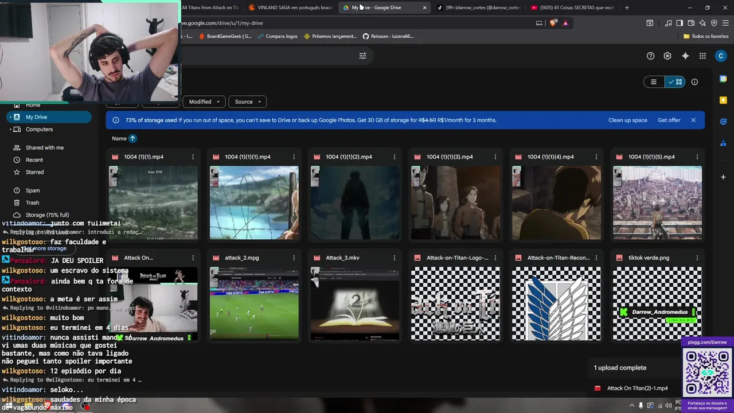734x413 pixels.
Task: Open Todos os favoritos bookmarks folder
Action: pyautogui.click(x=706, y=36)
